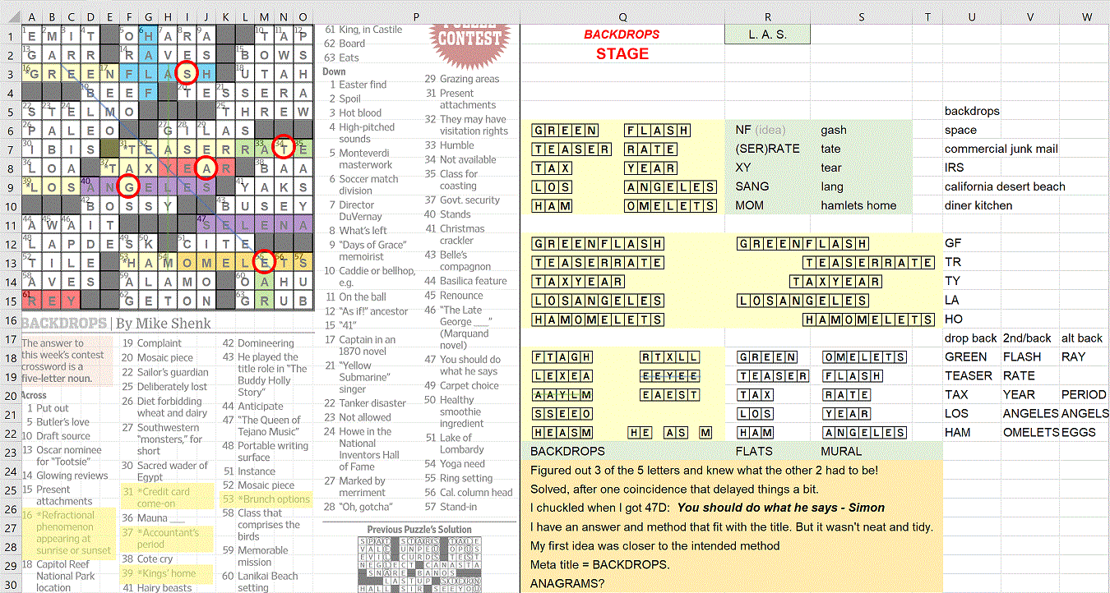
Task: Click the 'EGGS' cell
Action: 1085,432
